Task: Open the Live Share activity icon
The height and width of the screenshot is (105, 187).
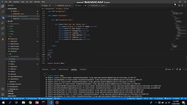Action: [x=3, y=34]
